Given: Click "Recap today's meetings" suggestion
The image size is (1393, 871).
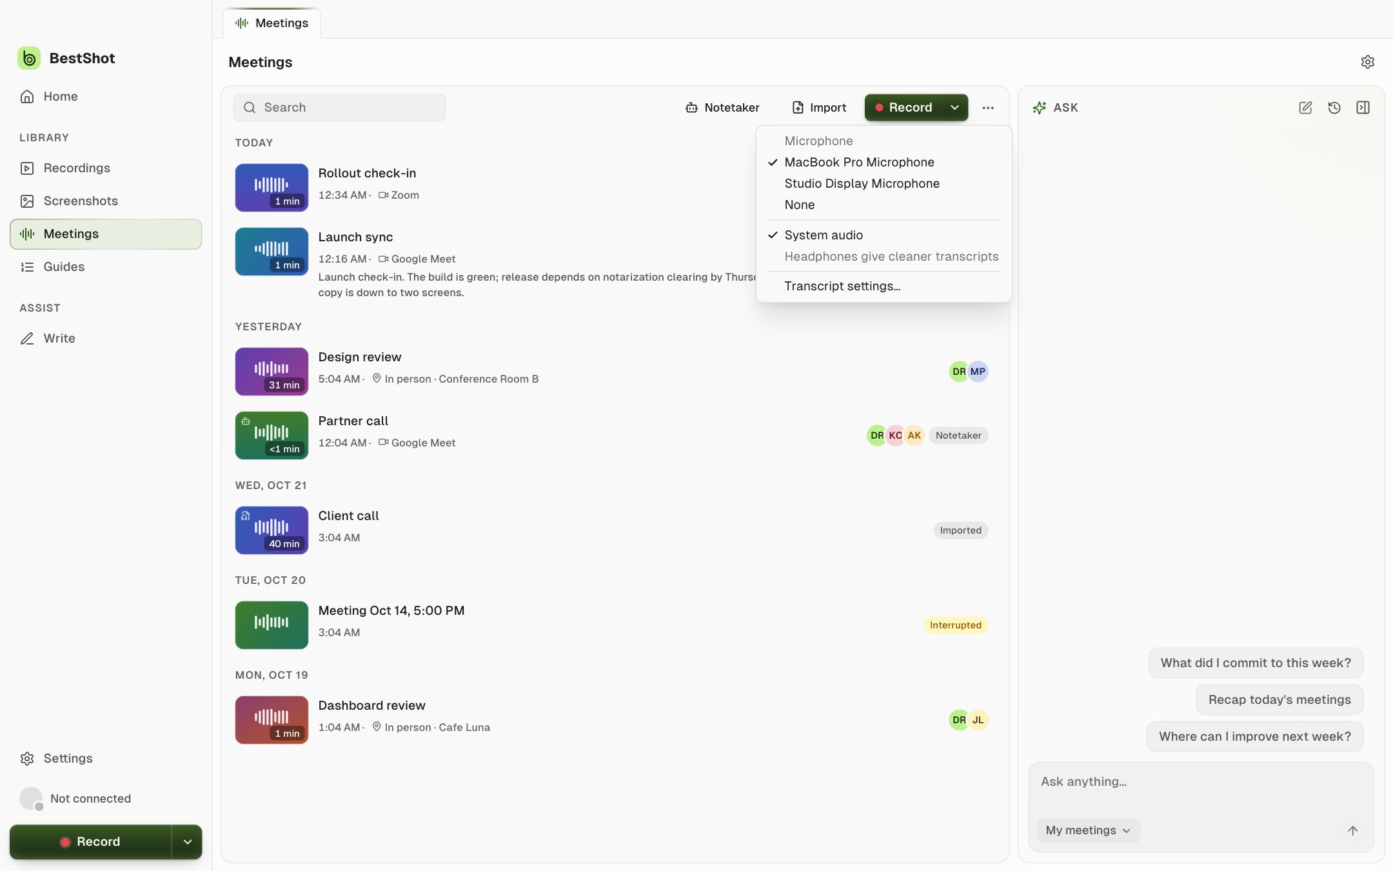Looking at the screenshot, I should click(1279, 699).
